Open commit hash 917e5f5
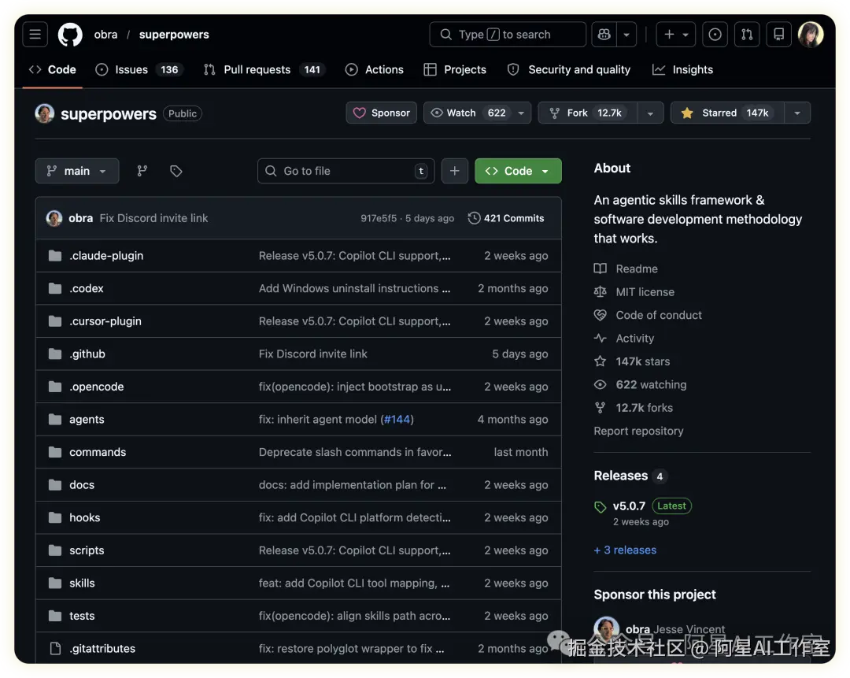This screenshot has width=850, height=678. pos(379,218)
